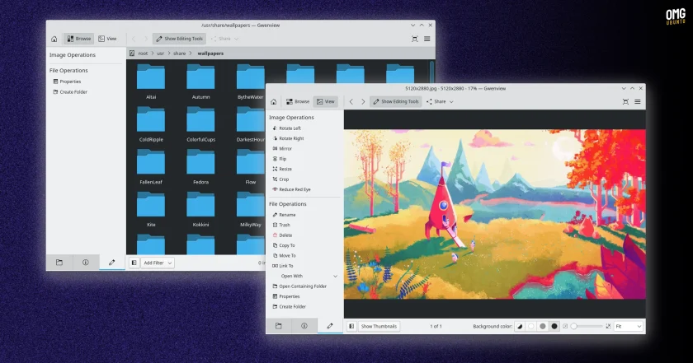Click the zoom slider handle
Screen dimensions: 693x363
(573, 327)
